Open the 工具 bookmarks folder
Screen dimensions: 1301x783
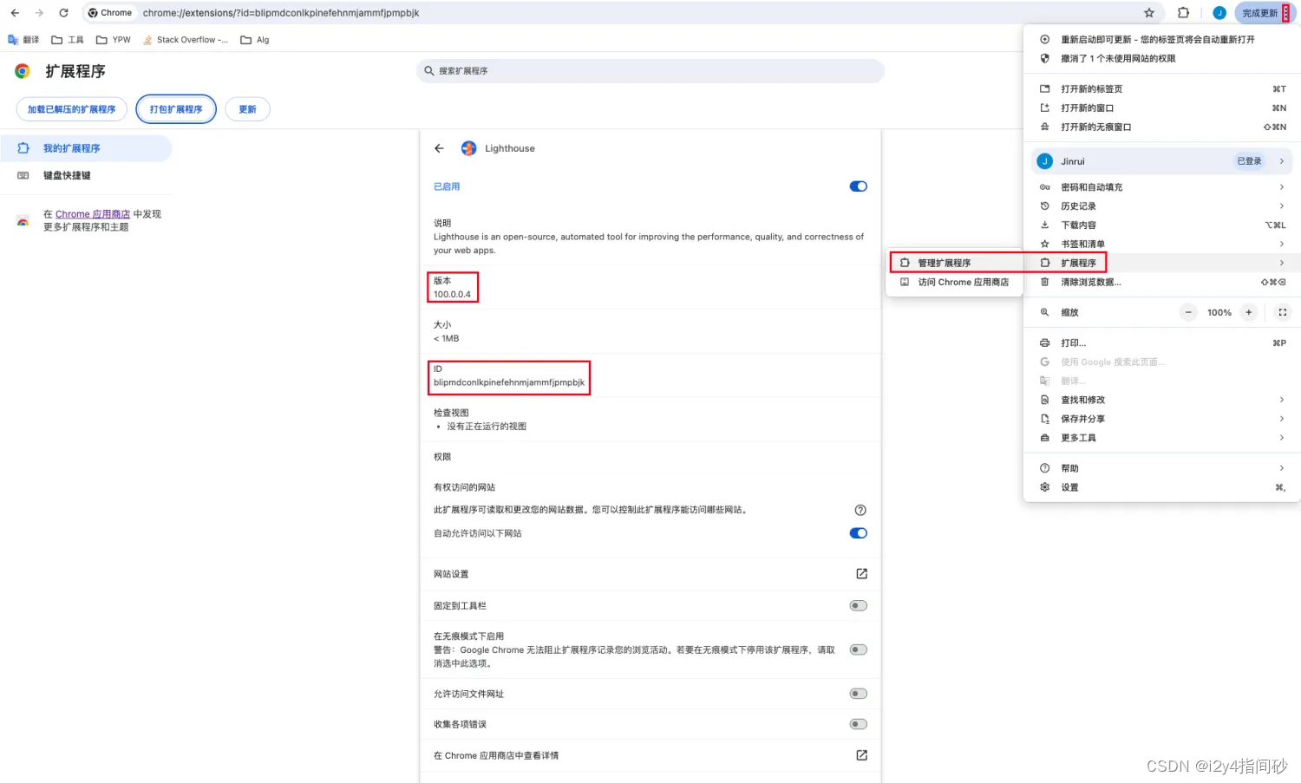pyautogui.click(x=68, y=40)
